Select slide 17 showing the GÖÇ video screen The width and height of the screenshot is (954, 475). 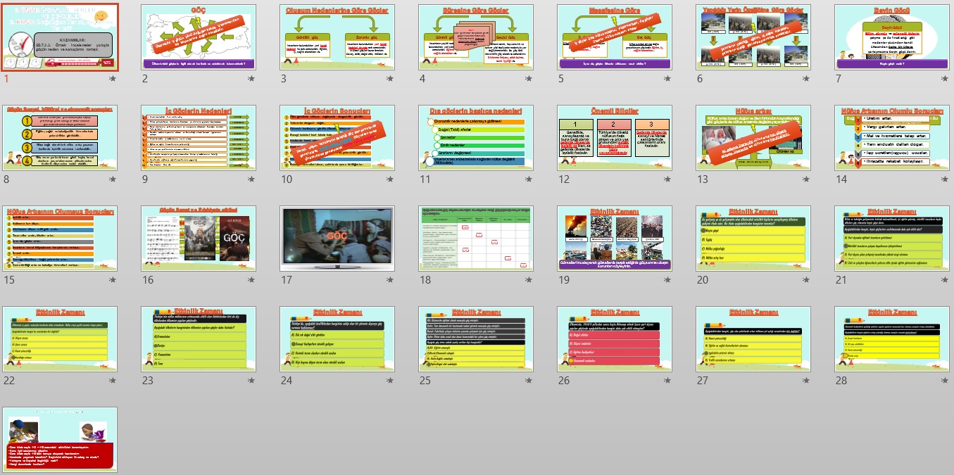point(337,239)
